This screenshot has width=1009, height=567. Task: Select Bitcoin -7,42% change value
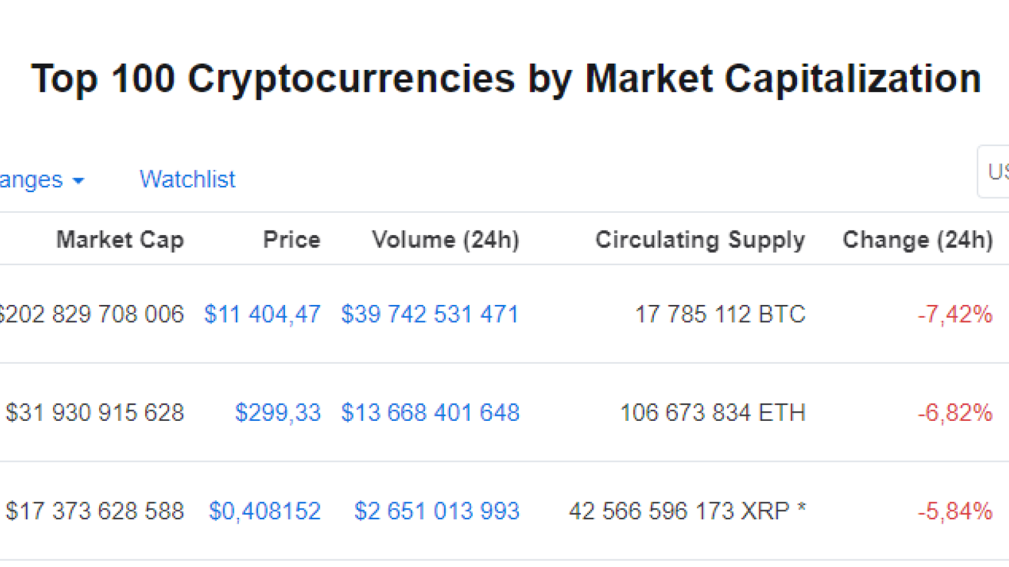coord(955,314)
